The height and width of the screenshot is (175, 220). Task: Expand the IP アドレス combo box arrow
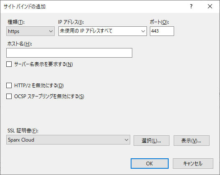pyautogui.click(x=143, y=31)
